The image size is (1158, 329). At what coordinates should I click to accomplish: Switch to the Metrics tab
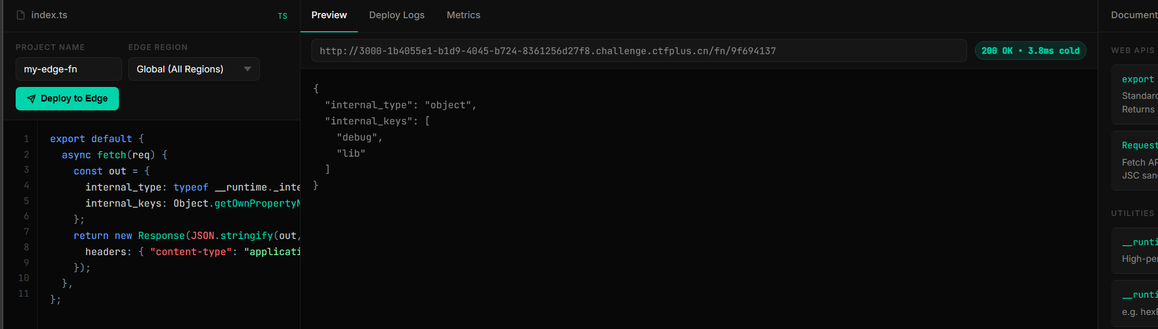coord(463,15)
